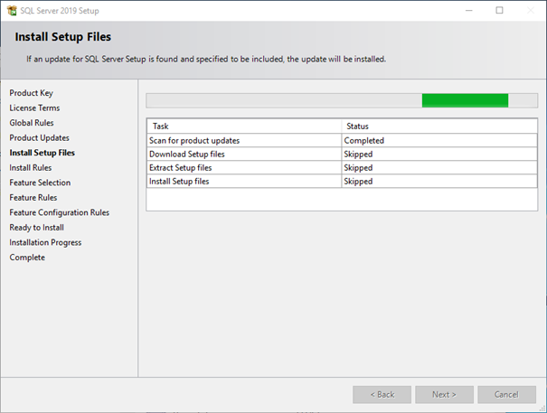This screenshot has width=547, height=413.
Task: Click the green progress bar indicator
Action: (x=465, y=100)
